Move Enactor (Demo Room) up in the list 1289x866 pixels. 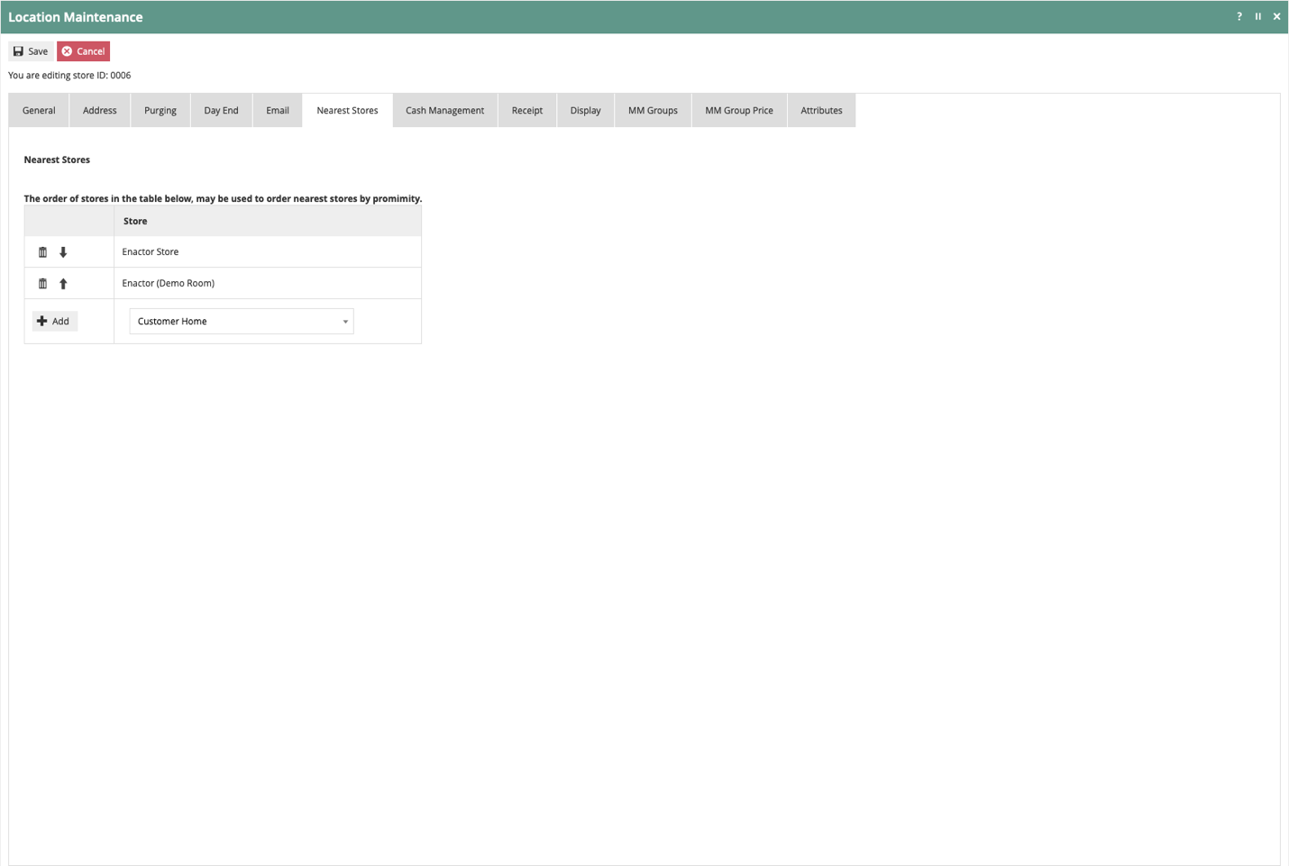pyautogui.click(x=63, y=284)
